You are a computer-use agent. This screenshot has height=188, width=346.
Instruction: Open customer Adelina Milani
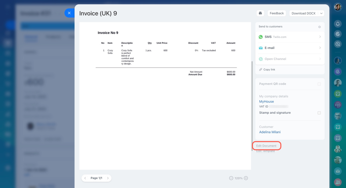(270, 132)
